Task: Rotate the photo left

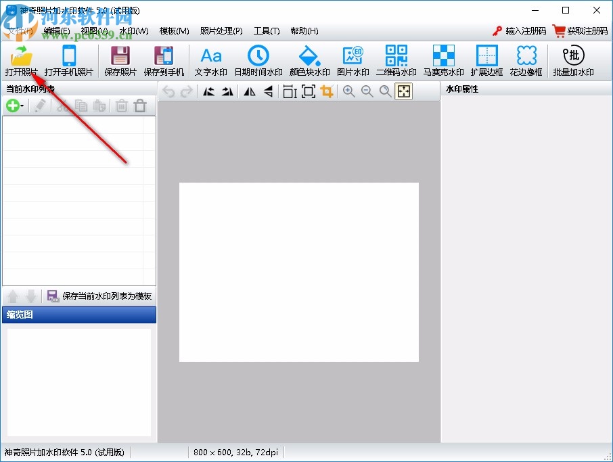Action: pos(209,91)
